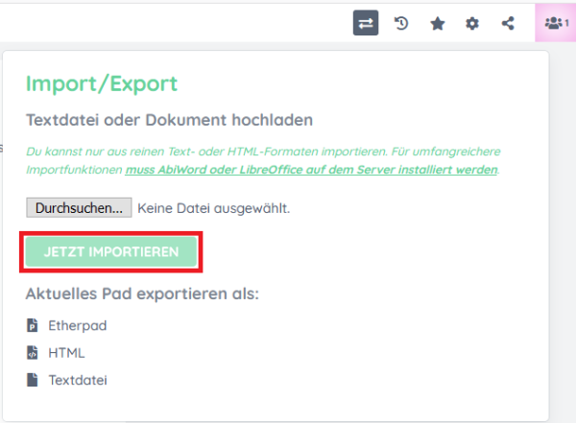Save revision with the star icon
Image resolution: width=576 pixels, height=423 pixels.
click(438, 24)
